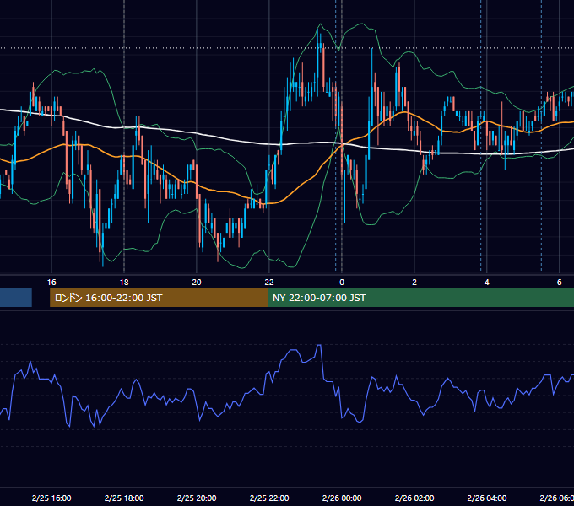Viewport: 574px width, 506px height.
Task: Click the blue session bar left of ロンドン
Action: coord(16,298)
